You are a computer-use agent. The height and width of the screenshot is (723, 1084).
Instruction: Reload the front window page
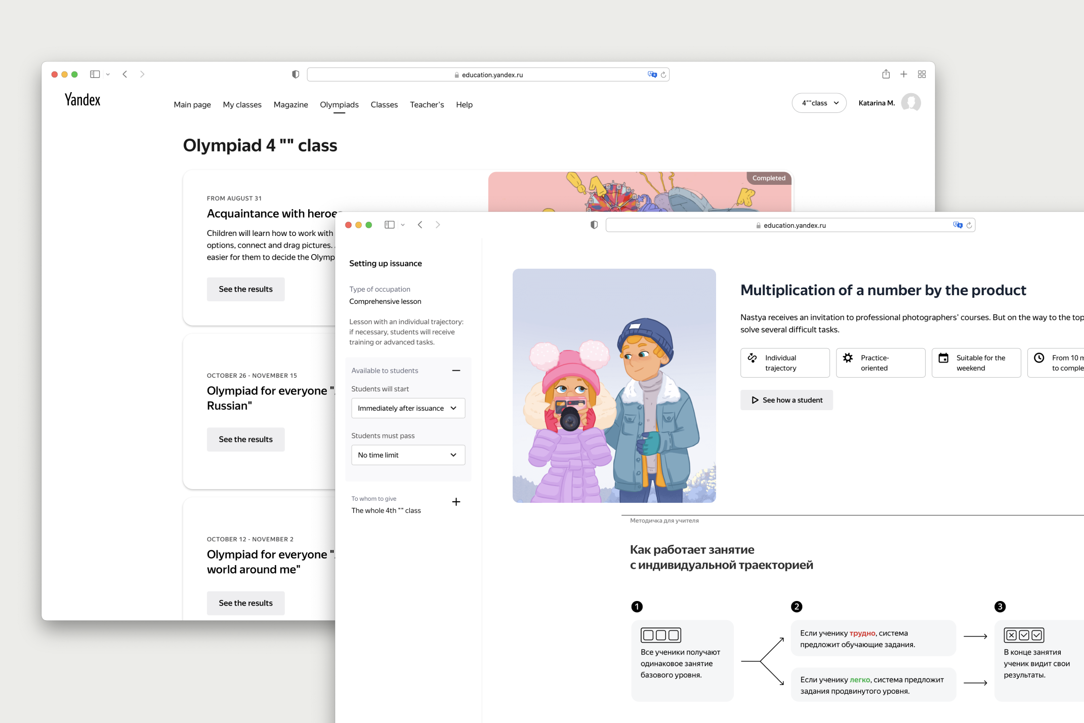pyautogui.click(x=969, y=225)
